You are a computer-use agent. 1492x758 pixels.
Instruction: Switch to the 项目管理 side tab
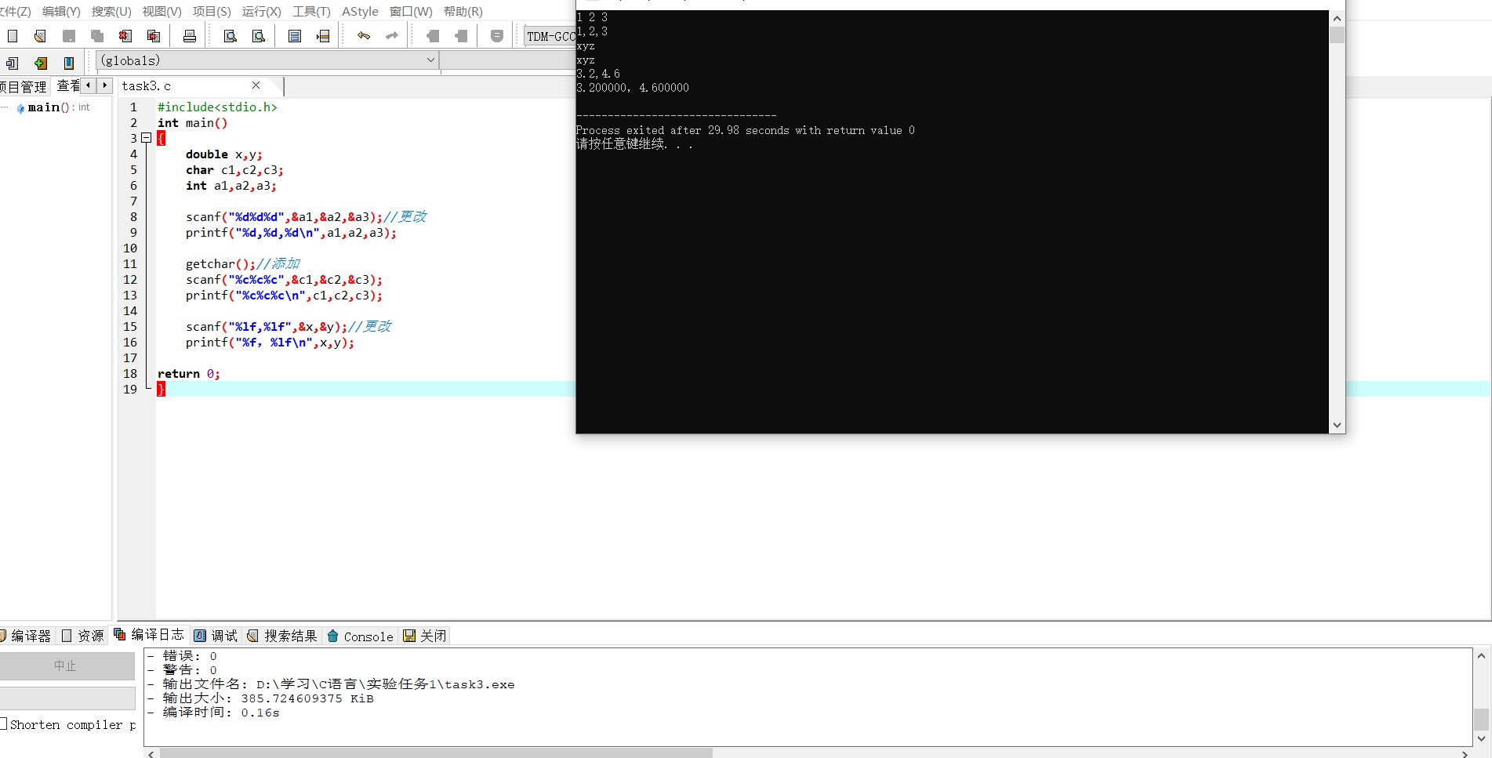(24, 86)
